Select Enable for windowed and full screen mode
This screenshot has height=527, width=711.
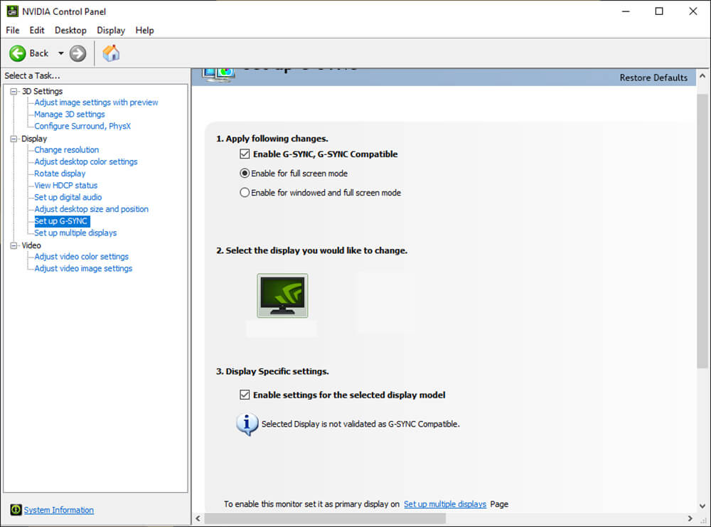coord(245,192)
